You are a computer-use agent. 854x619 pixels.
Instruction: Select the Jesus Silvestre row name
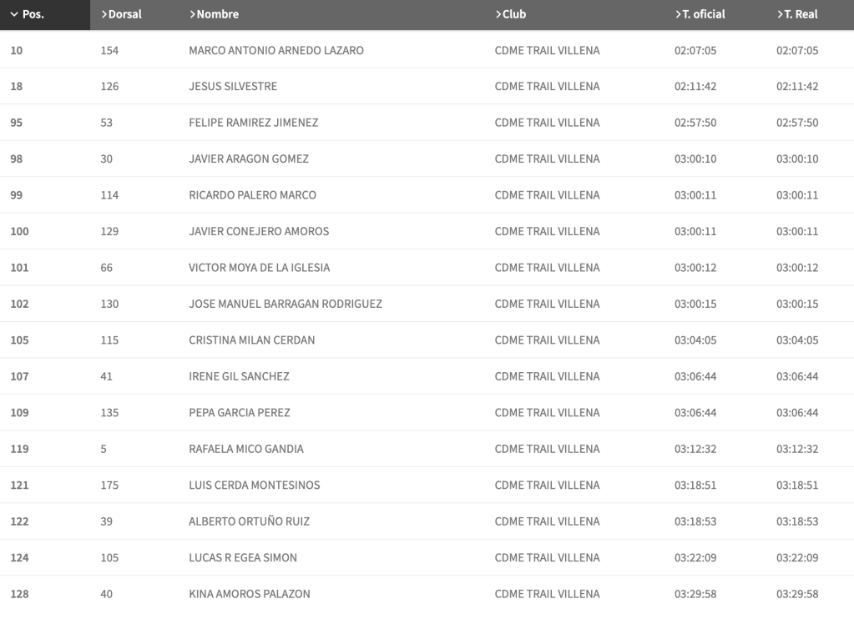pos(232,87)
